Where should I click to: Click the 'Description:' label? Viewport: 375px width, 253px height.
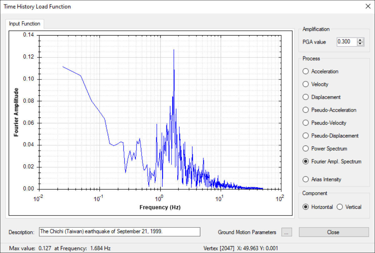(x=21, y=232)
